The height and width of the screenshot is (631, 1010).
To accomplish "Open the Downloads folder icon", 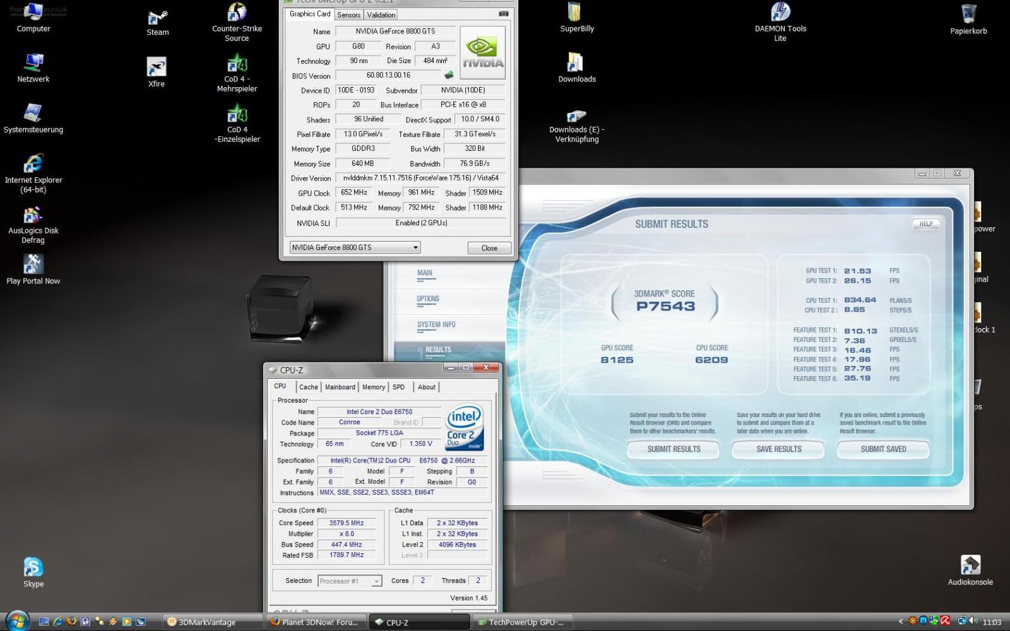I will [x=577, y=68].
